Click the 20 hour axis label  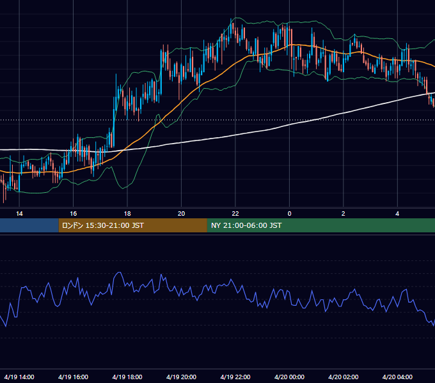tap(181, 214)
